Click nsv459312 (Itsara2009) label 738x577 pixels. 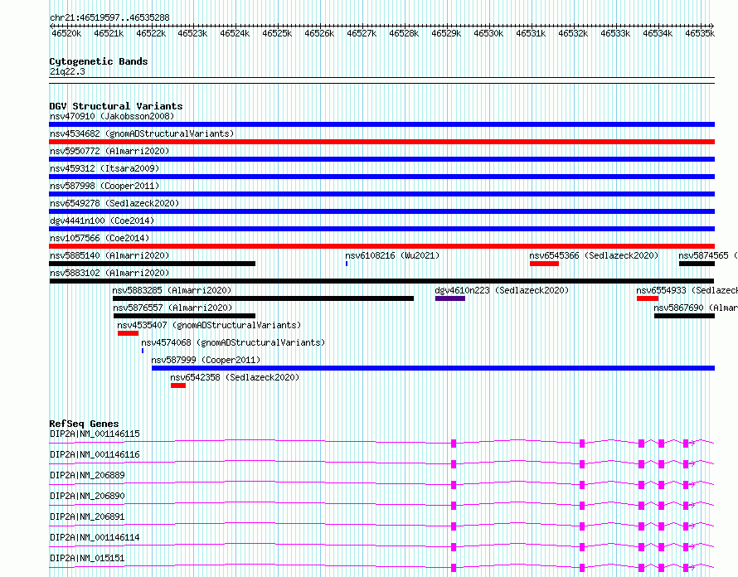[x=104, y=168]
